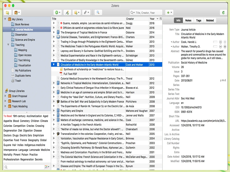Click the note icon for Synthesis of scholarship
Image resolution: width=230 pixels, height=172 pixels.
(x=61, y=69)
